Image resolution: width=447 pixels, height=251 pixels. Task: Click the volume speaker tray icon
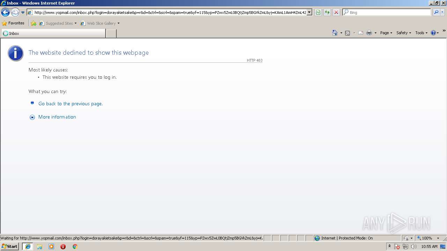[x=414, y=246]
